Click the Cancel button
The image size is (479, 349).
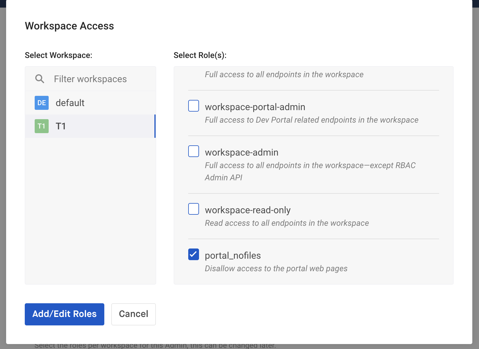[x=133, y=314]
